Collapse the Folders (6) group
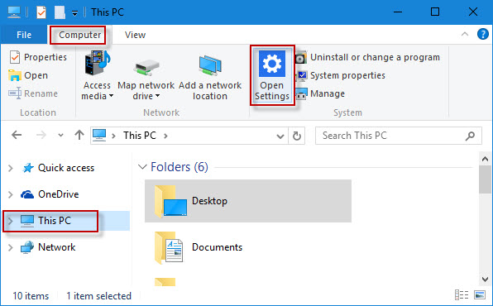 tap(143, 167)
